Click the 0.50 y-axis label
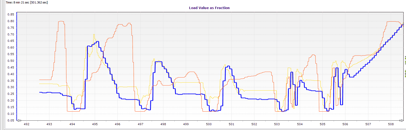 pos(11,61)
